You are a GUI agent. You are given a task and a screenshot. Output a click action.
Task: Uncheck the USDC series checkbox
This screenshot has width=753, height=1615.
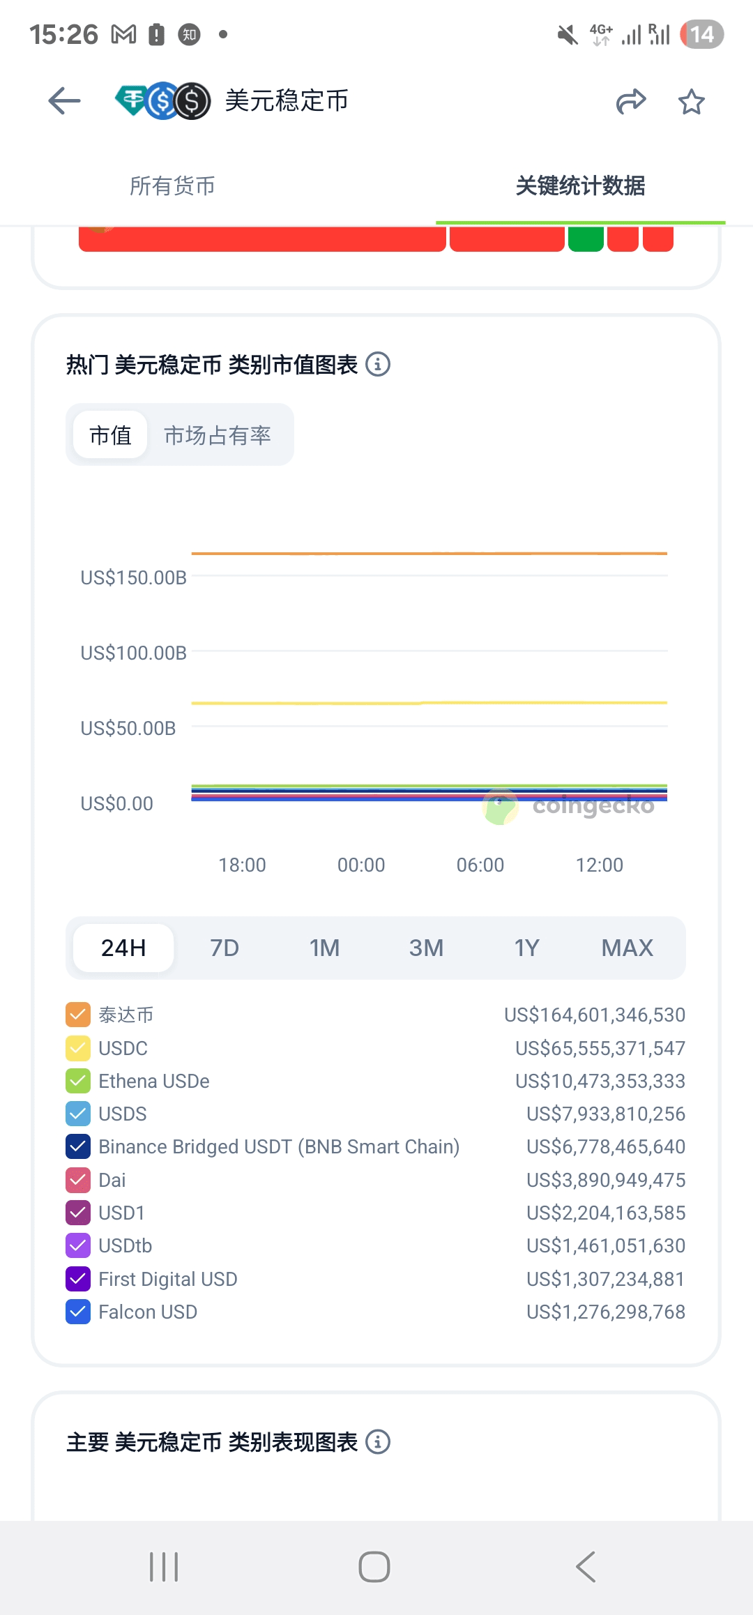(x=78, y=1048)
